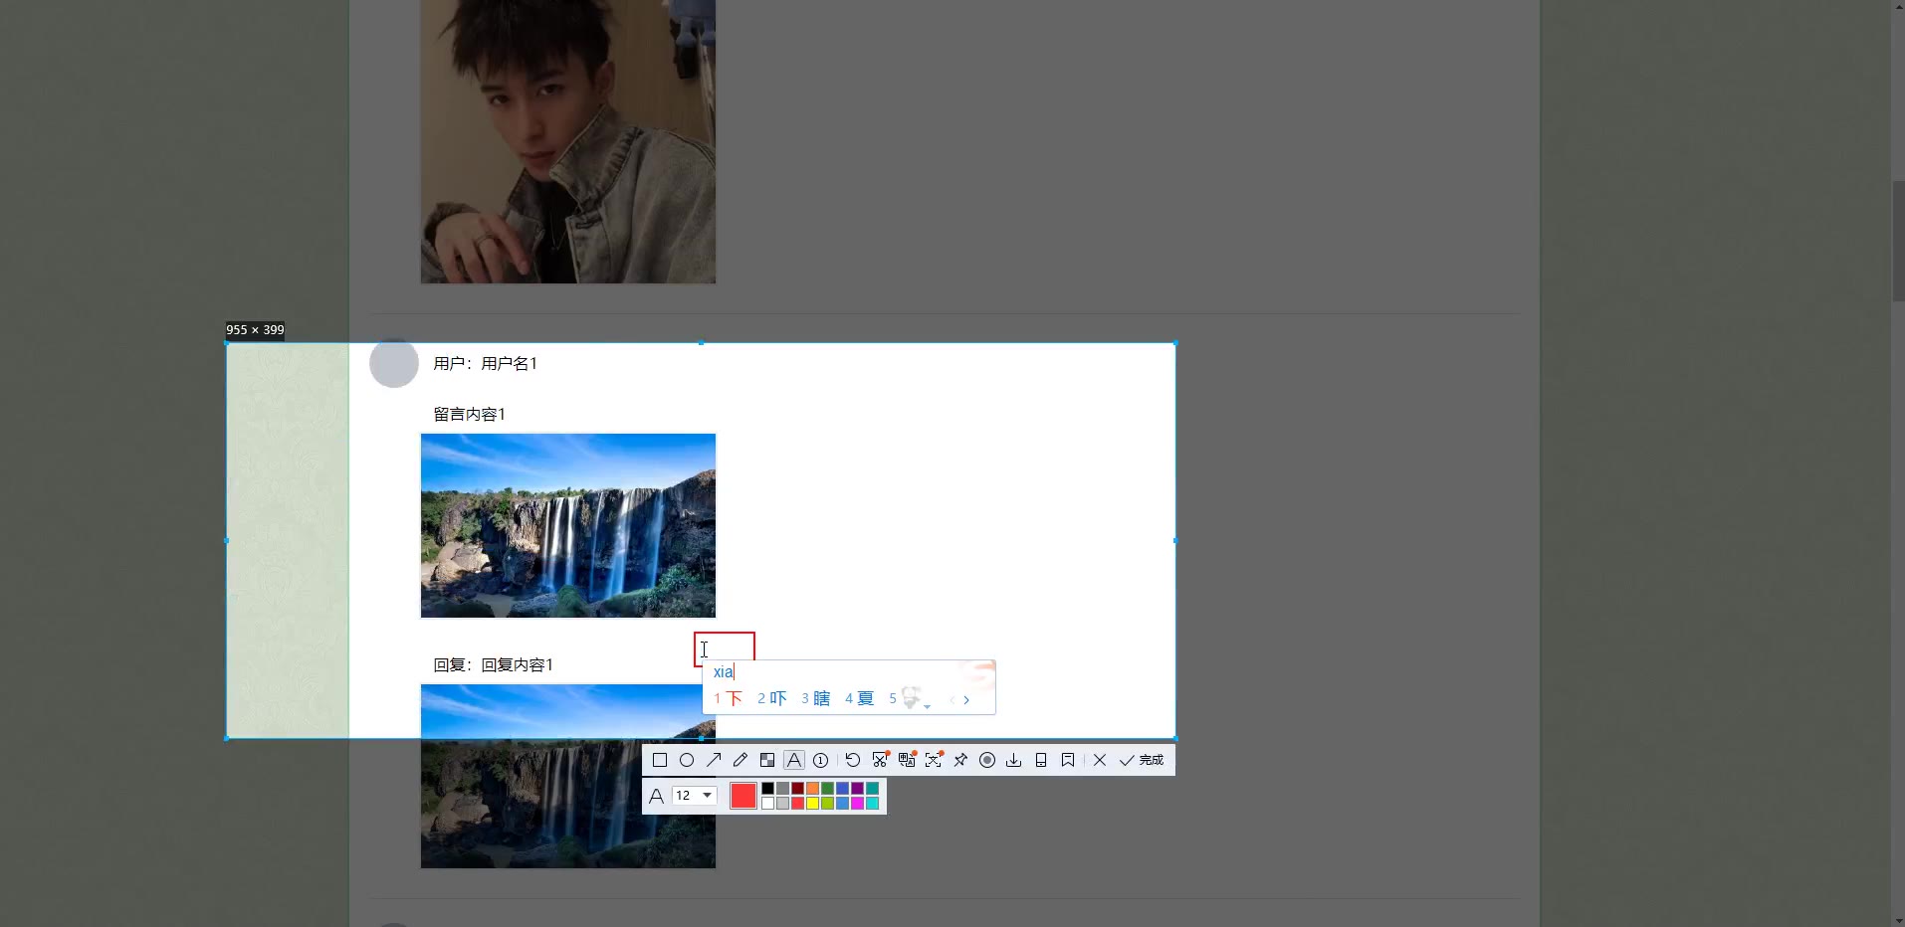Pick the royal blue color swatch
The image size is (1905, 927).
click(843, 789)
